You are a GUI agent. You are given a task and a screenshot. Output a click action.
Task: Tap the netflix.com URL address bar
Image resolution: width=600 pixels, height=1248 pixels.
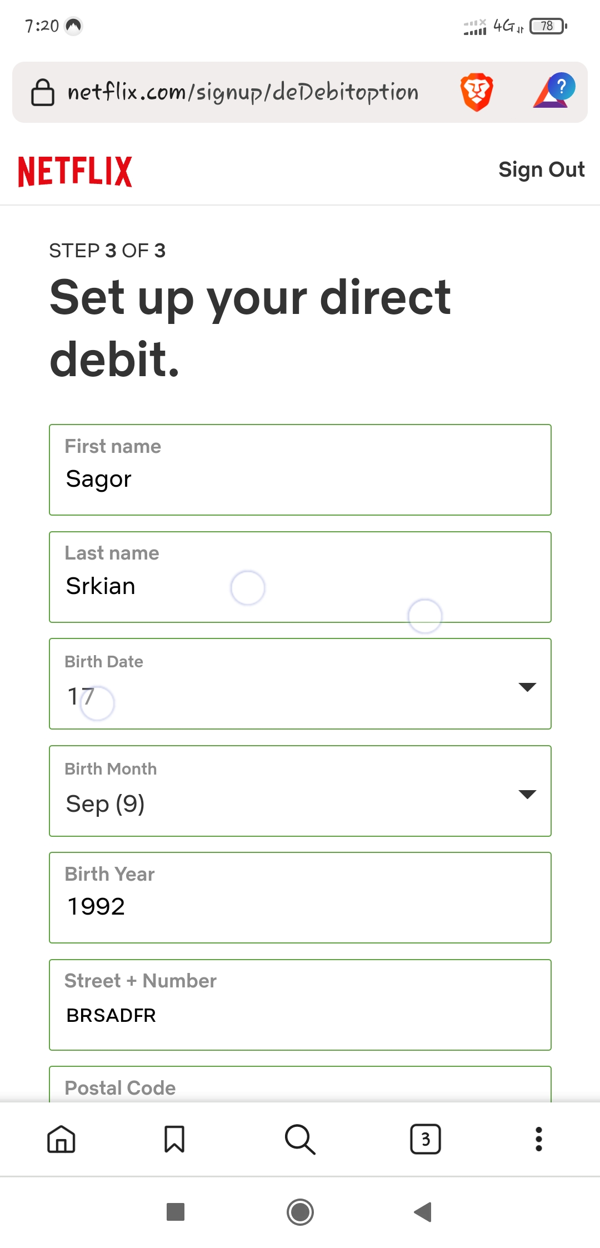243,92
